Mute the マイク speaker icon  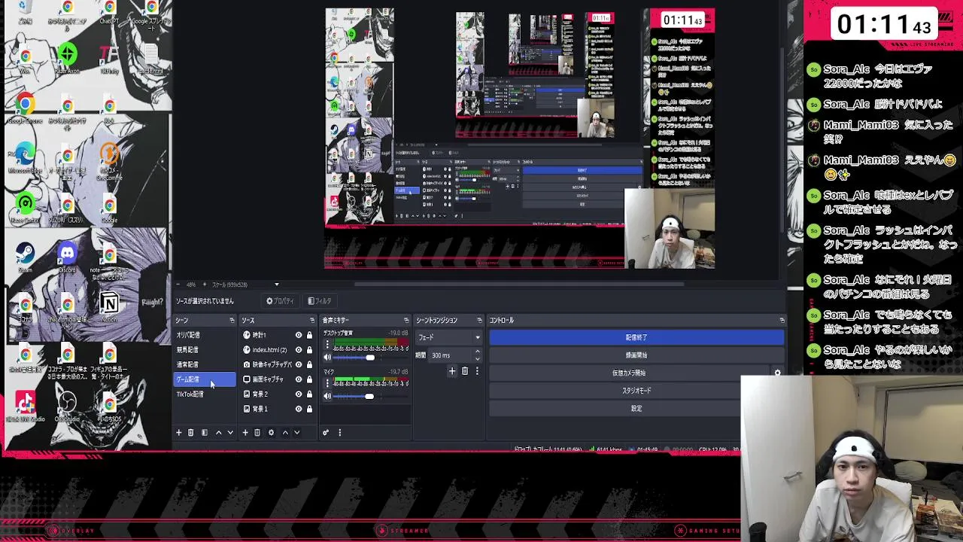pos(327,396)
